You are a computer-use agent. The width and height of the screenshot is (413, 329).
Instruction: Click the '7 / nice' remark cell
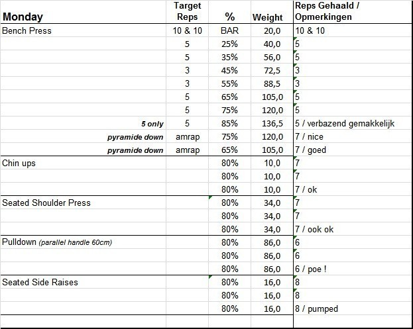pos(314,137)
